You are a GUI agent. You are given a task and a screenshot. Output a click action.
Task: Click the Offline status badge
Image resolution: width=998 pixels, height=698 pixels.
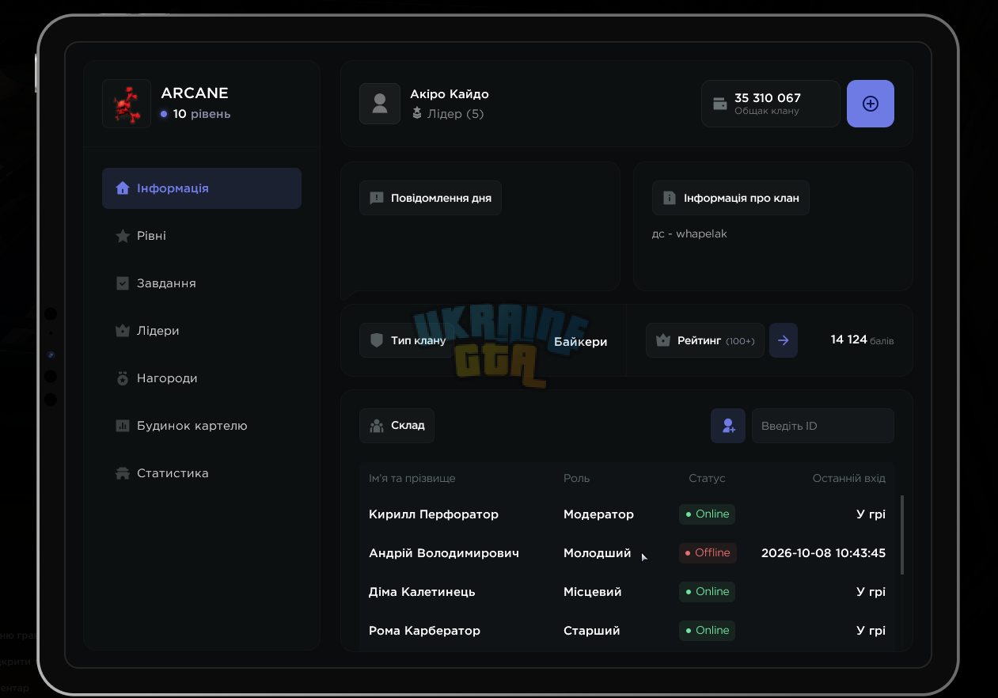(708, 553)
